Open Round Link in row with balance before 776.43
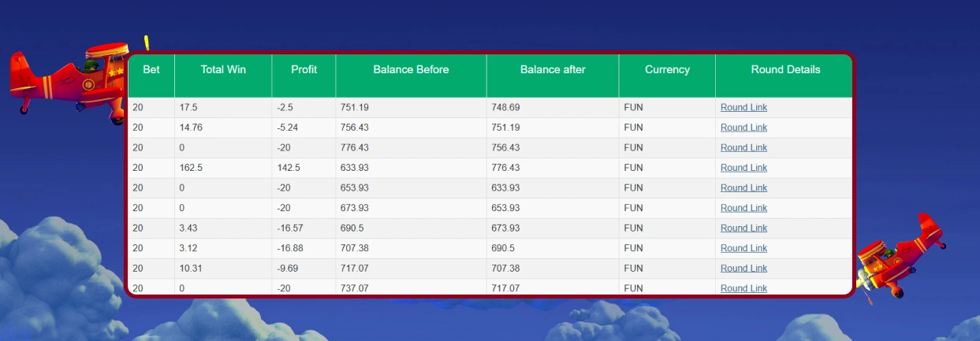This screenshot has height=341, width=980. [x=743, y=148]
